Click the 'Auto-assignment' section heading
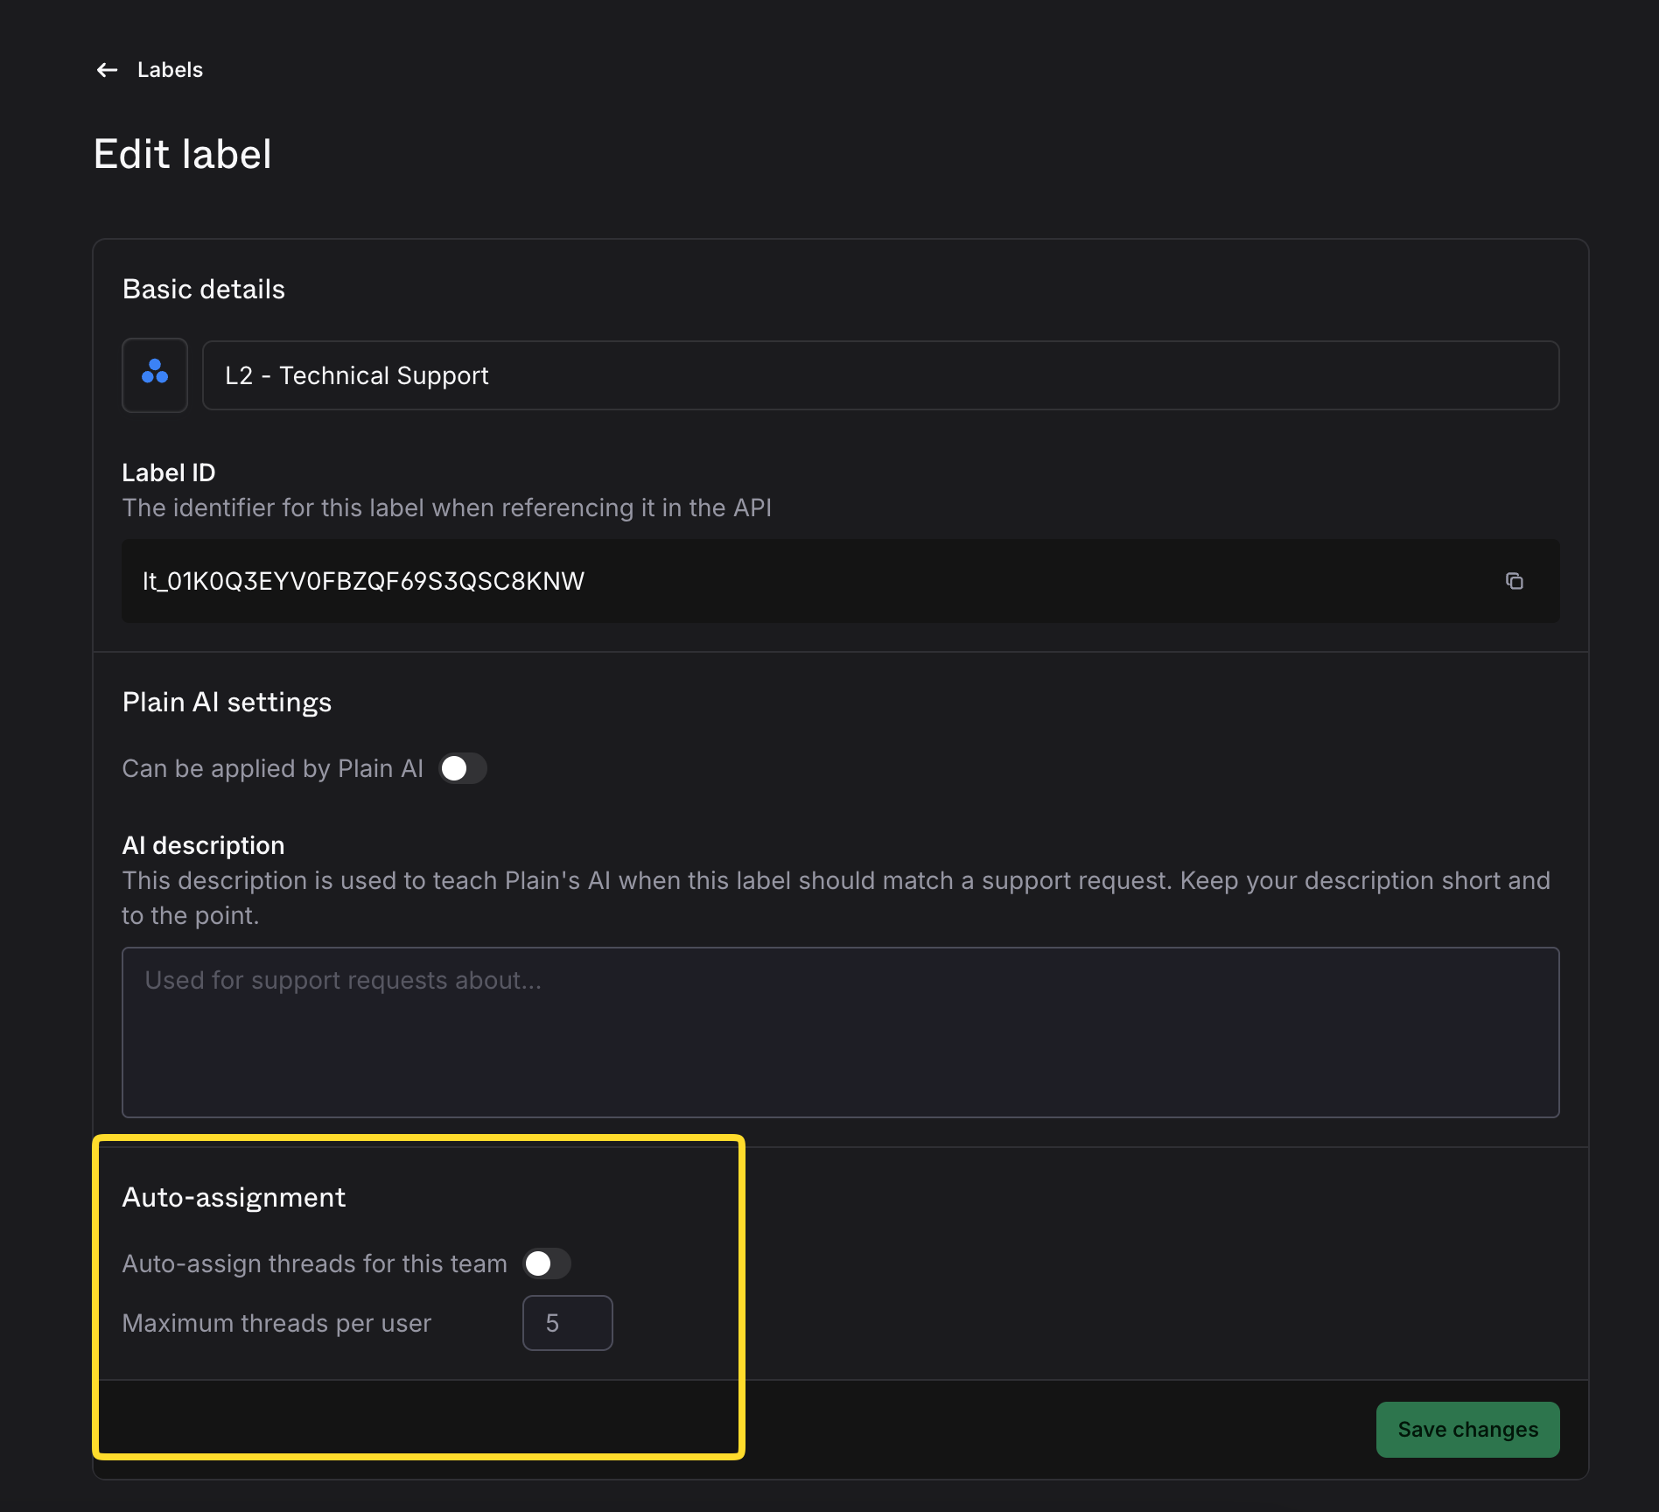 (234, 1197)
